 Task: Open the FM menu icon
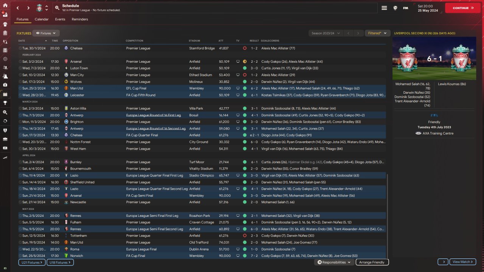point(406,8)
